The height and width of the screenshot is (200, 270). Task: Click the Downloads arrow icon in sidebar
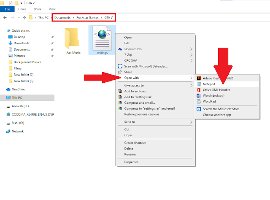click(x=10, y=43)
